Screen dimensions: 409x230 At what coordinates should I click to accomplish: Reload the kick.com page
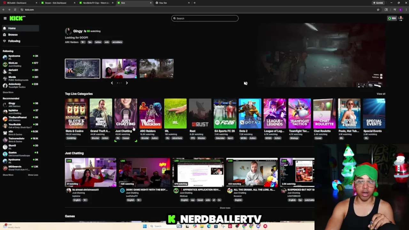coord(15,10)
